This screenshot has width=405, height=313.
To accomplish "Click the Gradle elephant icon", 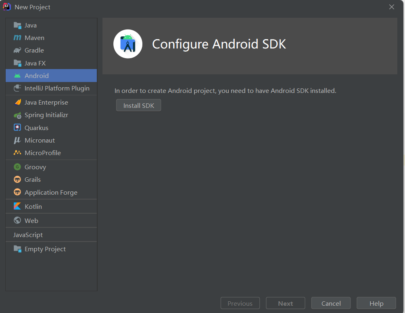I will click(x=17, y=50).
